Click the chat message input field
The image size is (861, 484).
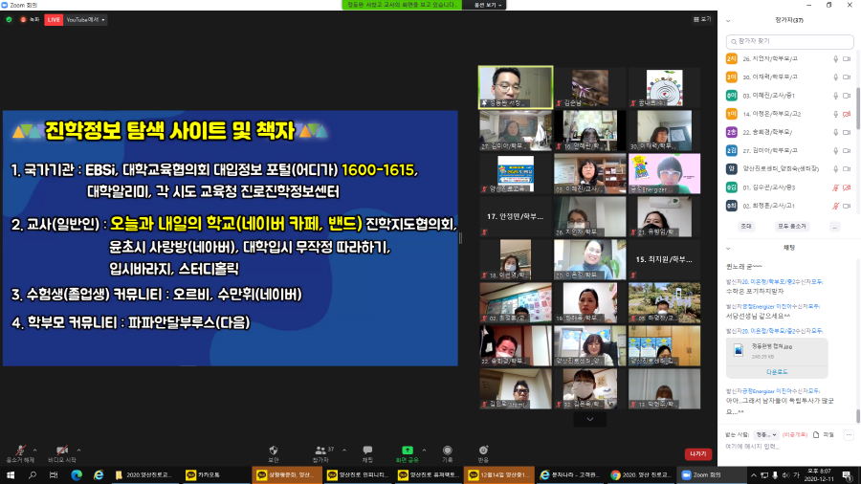[x=789, y=447]
